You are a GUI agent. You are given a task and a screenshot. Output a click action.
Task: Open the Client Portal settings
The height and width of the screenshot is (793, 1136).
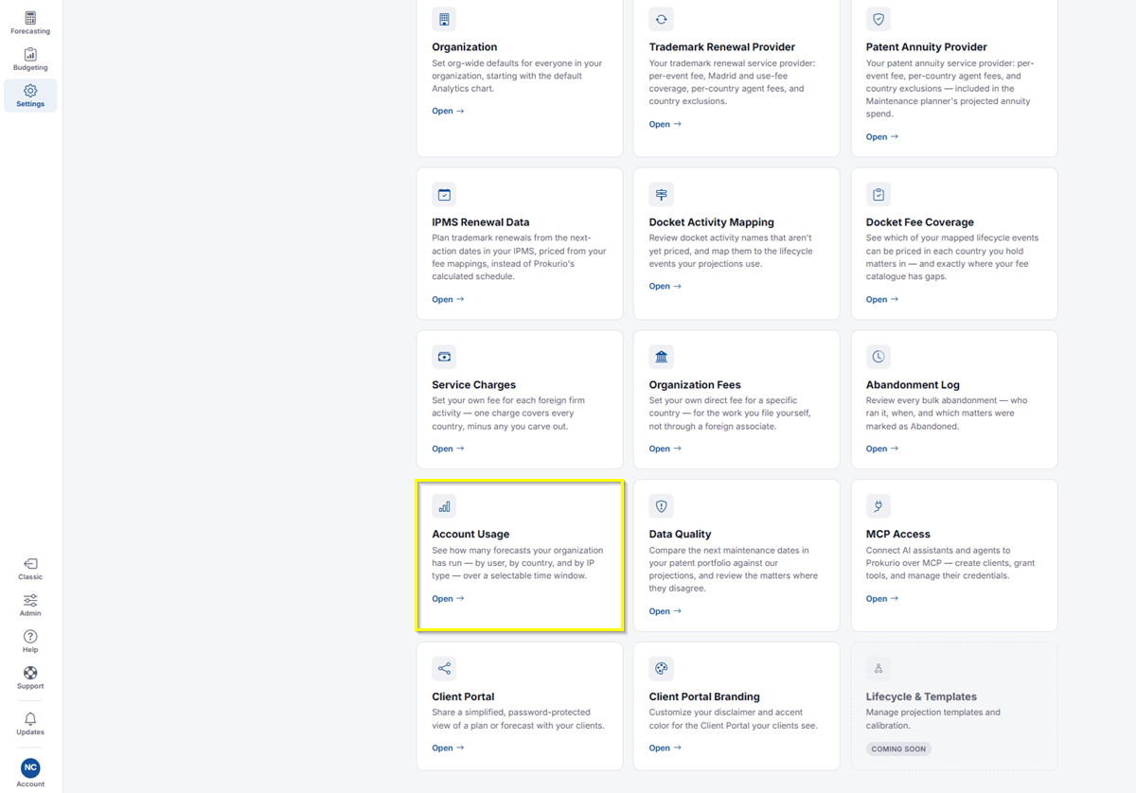[448, 748]
